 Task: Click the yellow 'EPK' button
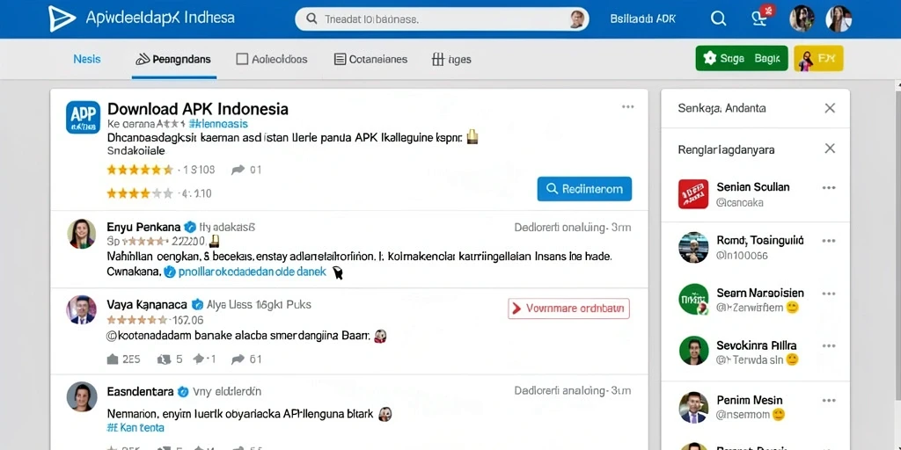click(x=818, y=58)
